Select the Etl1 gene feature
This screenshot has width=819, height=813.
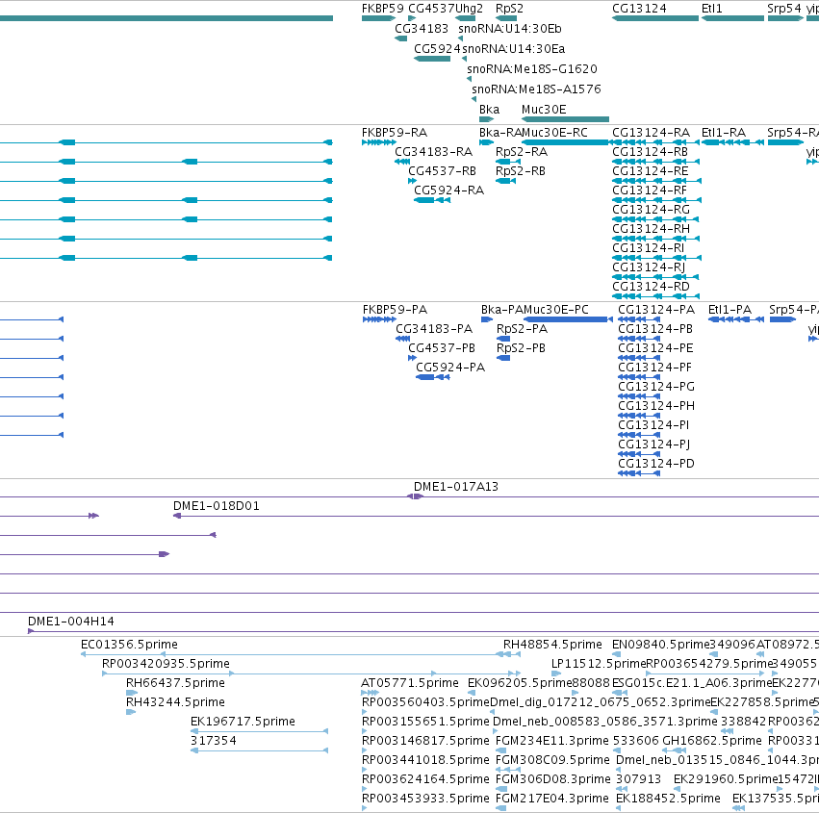click(x=732, y=18)
